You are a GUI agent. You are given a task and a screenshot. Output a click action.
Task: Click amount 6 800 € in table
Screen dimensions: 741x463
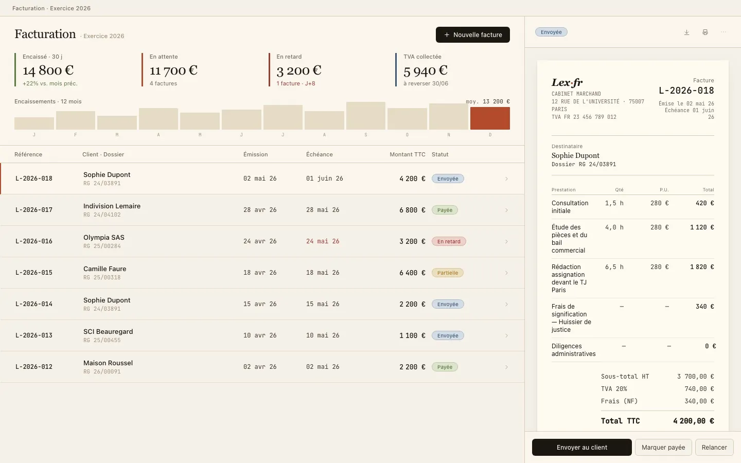(412, 210)
